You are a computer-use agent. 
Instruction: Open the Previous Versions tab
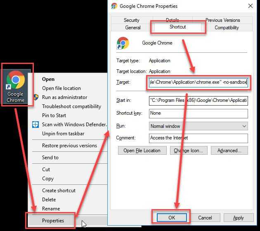click(x=222, y=20)
